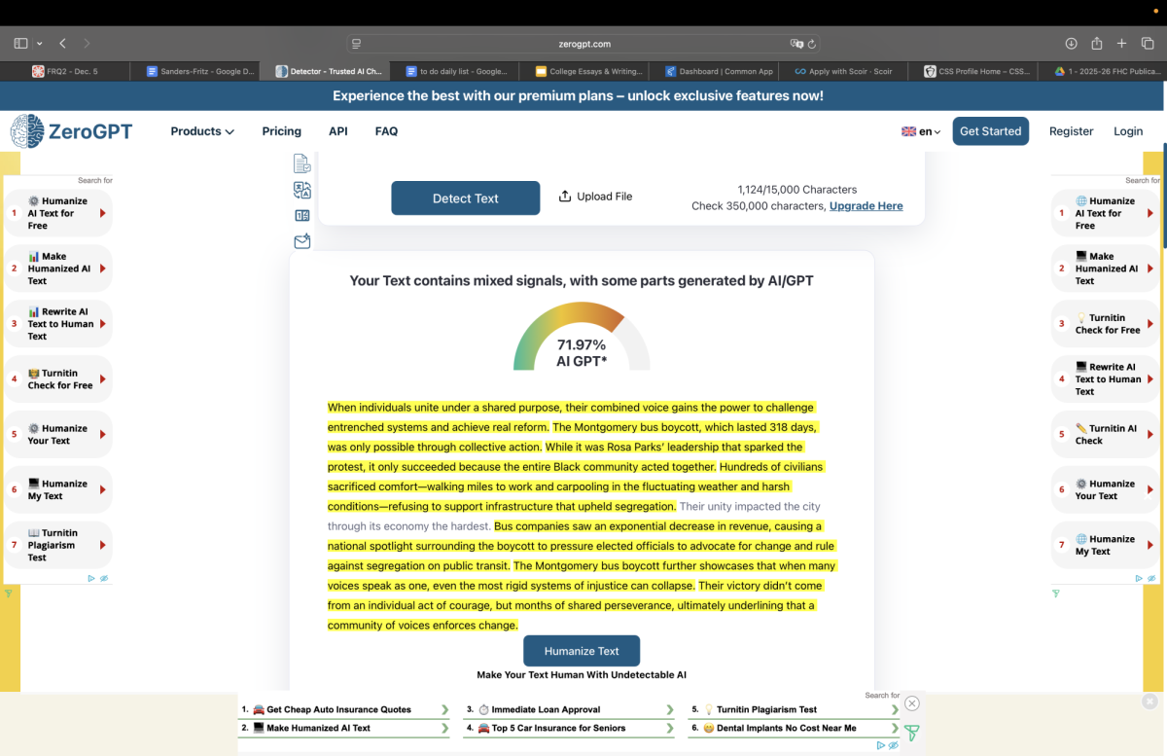Screen dimensions: 1167x756
Task: Go back with the Safari back arrow
Action: click(x=63, y=44)
